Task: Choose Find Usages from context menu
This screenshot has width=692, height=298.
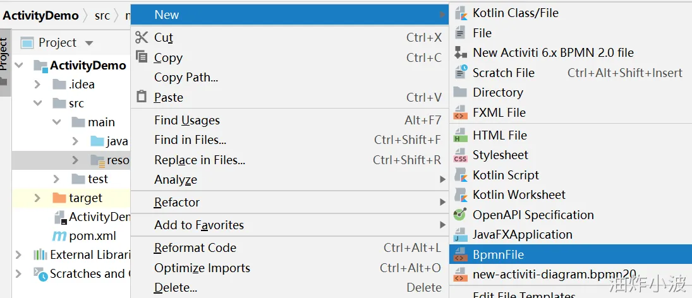Action: click(x=187, y=120)
